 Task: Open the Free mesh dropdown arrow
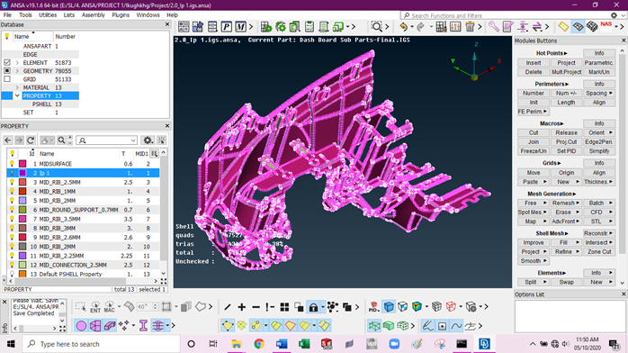click(544, 203)
